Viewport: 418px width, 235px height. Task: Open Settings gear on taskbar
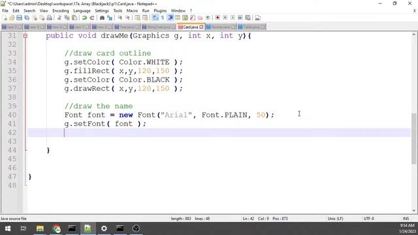tap(104, 228)
